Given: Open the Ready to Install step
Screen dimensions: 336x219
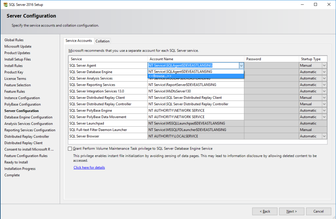Looking at the screenshot, I should coord(16,162).
